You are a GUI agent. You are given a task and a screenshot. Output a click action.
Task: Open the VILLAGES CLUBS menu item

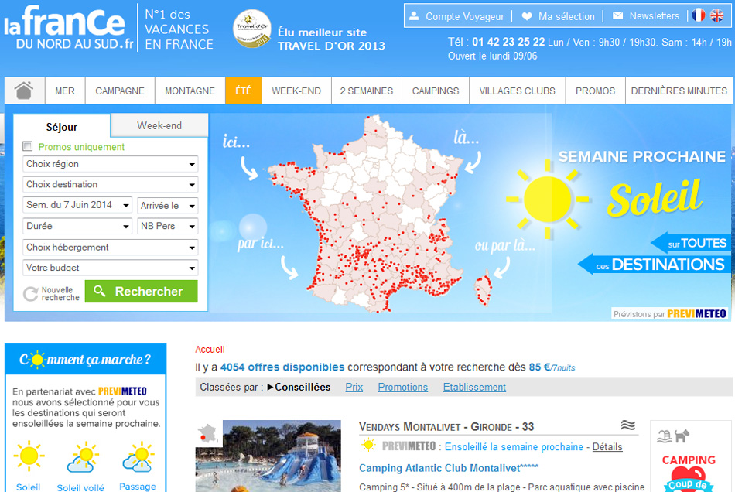tap(518, 91)
